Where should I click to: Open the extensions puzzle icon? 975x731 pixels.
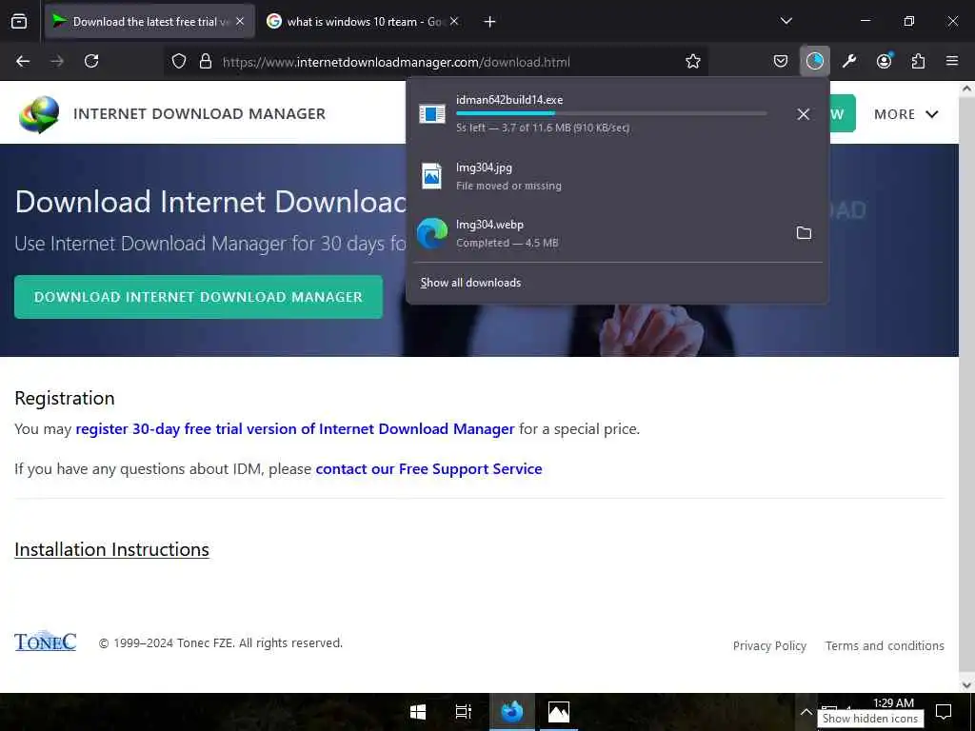[x=918, y=61]
